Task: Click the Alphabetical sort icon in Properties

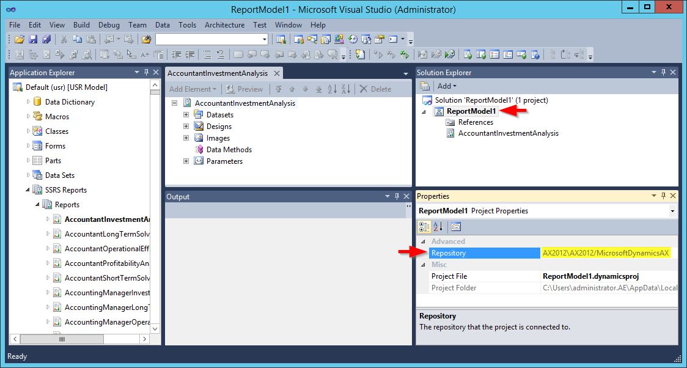Action: click(x=438, y=227)
